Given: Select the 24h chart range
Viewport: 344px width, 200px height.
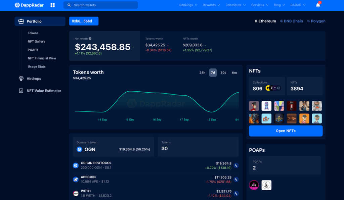Looking at the screenshot, I should pyautogui.click(x=202, y=72).
